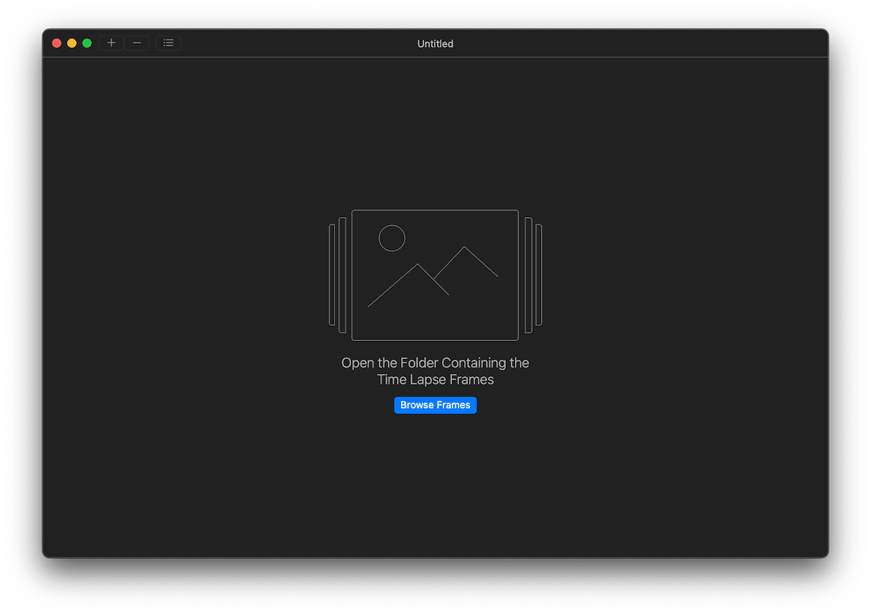Screen dimensions: 871x614
Task: Click the outermost left frame strip
Action: [x=332, y=274]
